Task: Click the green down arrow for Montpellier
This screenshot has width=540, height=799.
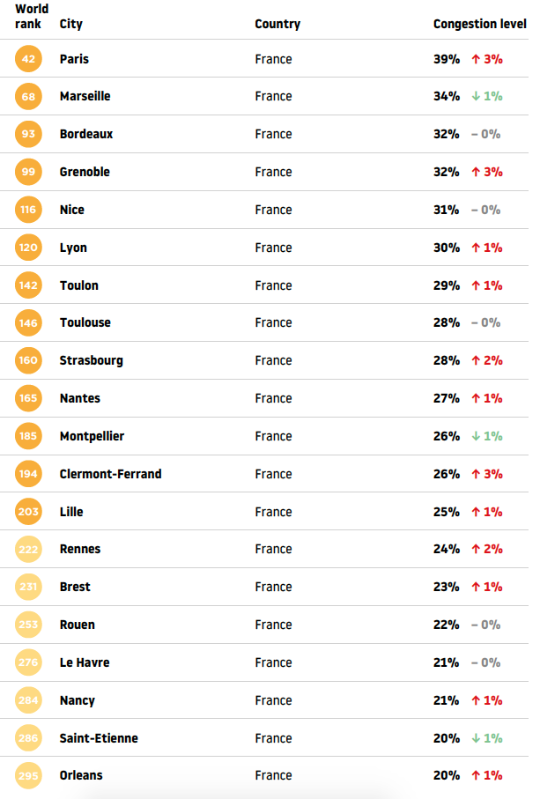Action: click(x=476, y=436)
